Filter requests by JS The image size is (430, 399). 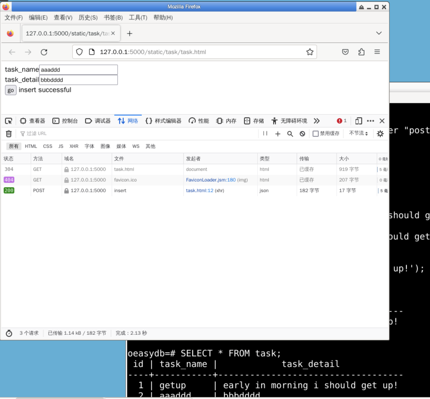coord(61,146)
